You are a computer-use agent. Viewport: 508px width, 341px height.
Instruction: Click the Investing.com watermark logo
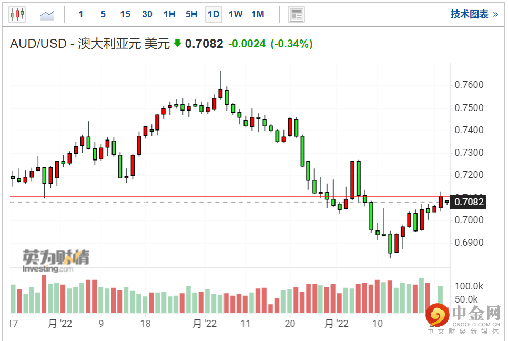tap(55, 261)
